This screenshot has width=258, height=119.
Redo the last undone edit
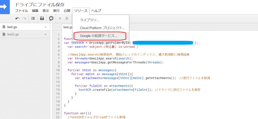24,18
